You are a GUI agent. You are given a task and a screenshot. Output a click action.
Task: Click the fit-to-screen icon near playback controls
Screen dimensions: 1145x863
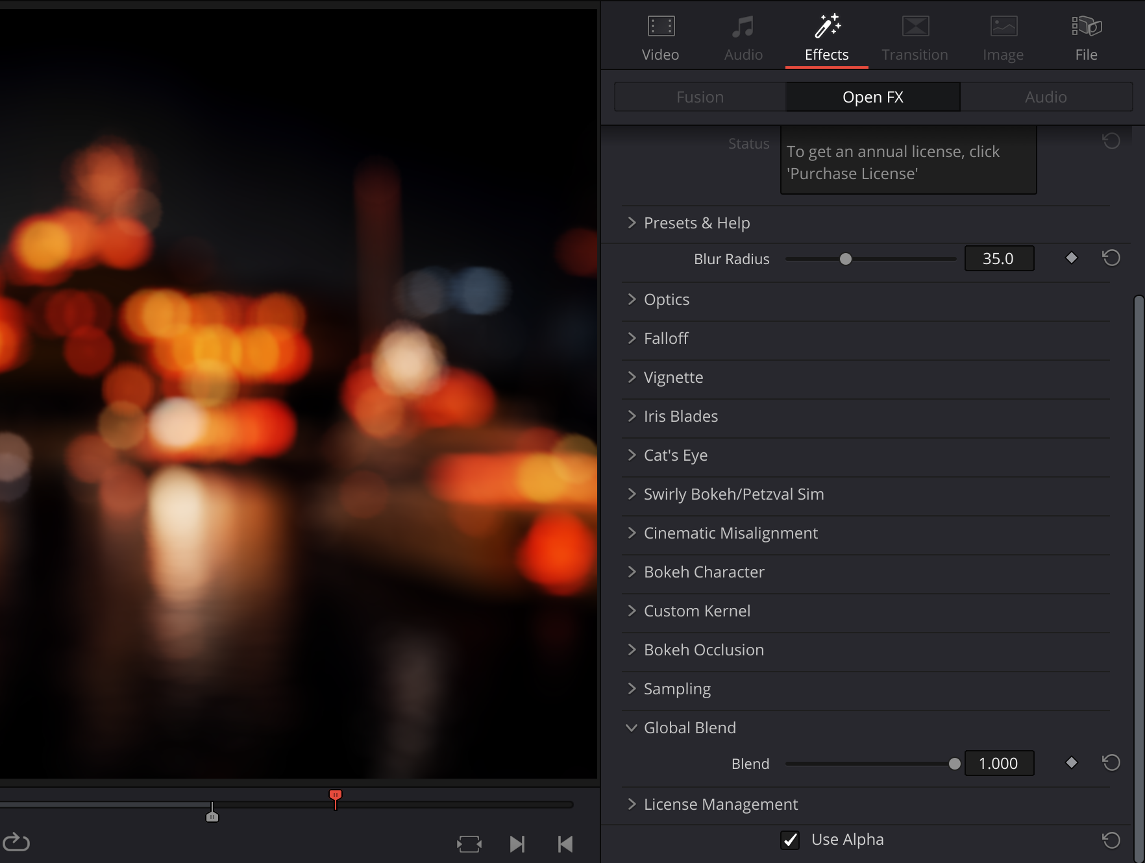[x=469, y=844]
